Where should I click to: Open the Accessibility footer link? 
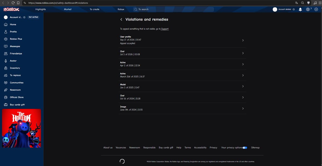pyautogui.click(x=200, y=148)
